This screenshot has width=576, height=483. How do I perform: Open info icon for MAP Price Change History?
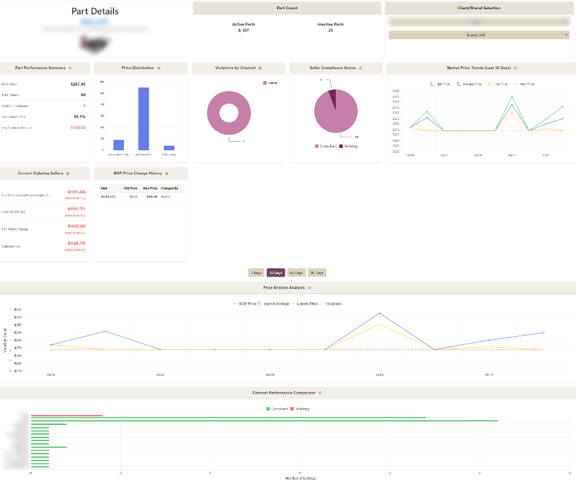(x=167, y=174)
